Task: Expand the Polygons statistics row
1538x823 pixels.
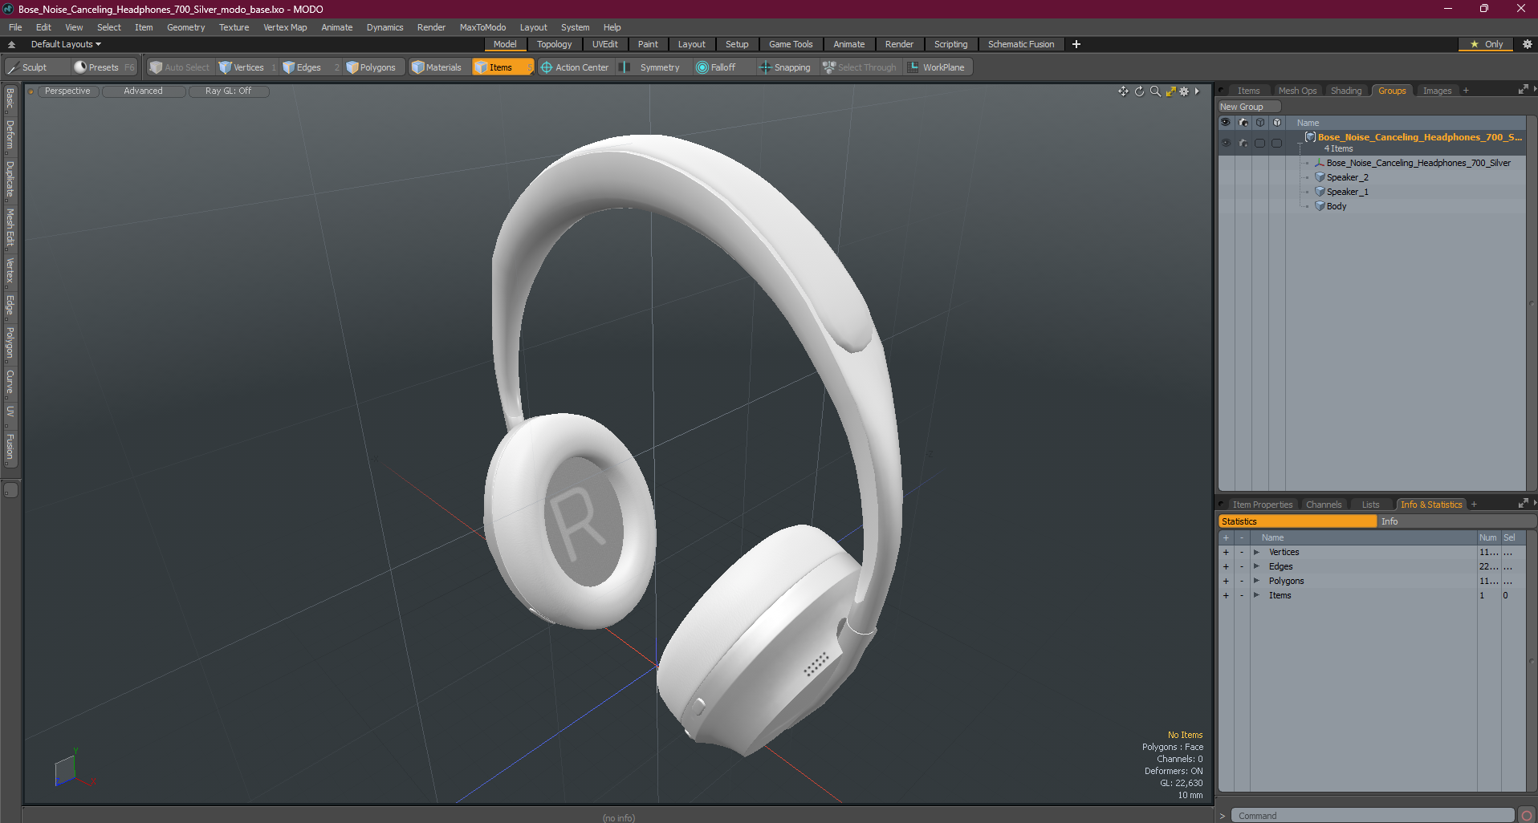Action: [1256, 581]
